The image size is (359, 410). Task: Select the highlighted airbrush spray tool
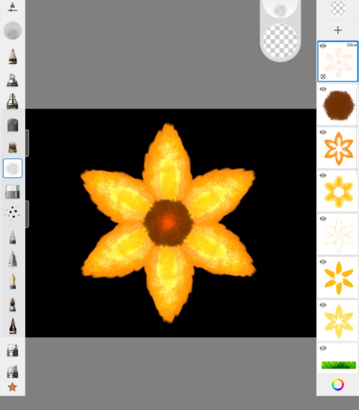(x=13, y=168)
